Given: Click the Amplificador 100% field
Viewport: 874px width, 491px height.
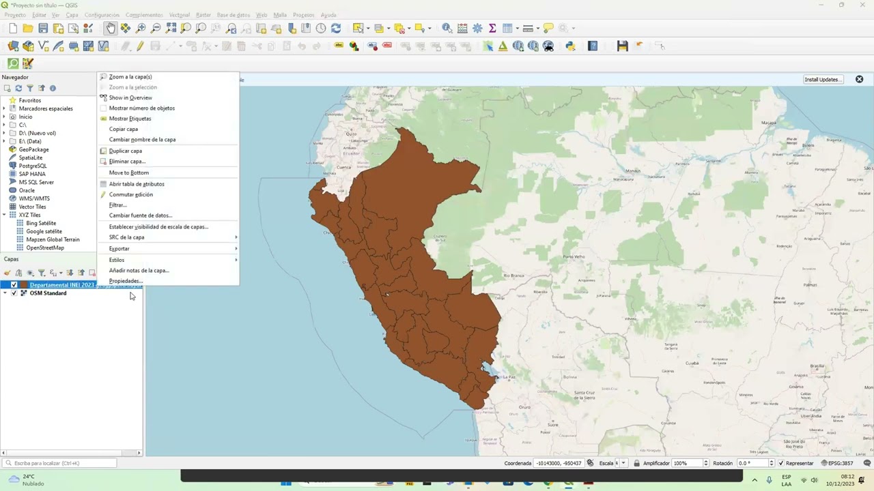Looking at the screenshot, I should coord(691,463).
